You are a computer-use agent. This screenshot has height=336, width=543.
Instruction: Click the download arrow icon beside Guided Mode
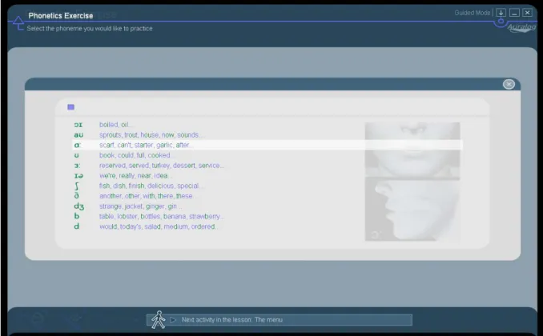tap(501, 13)
